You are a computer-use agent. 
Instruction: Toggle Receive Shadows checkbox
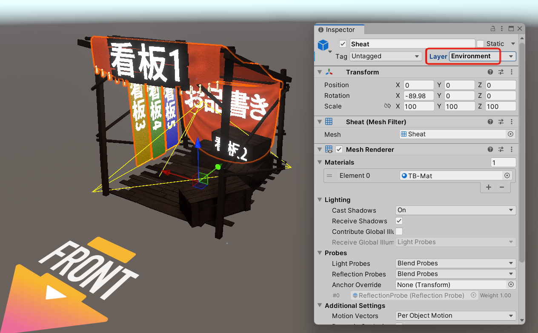click(399, 221)
